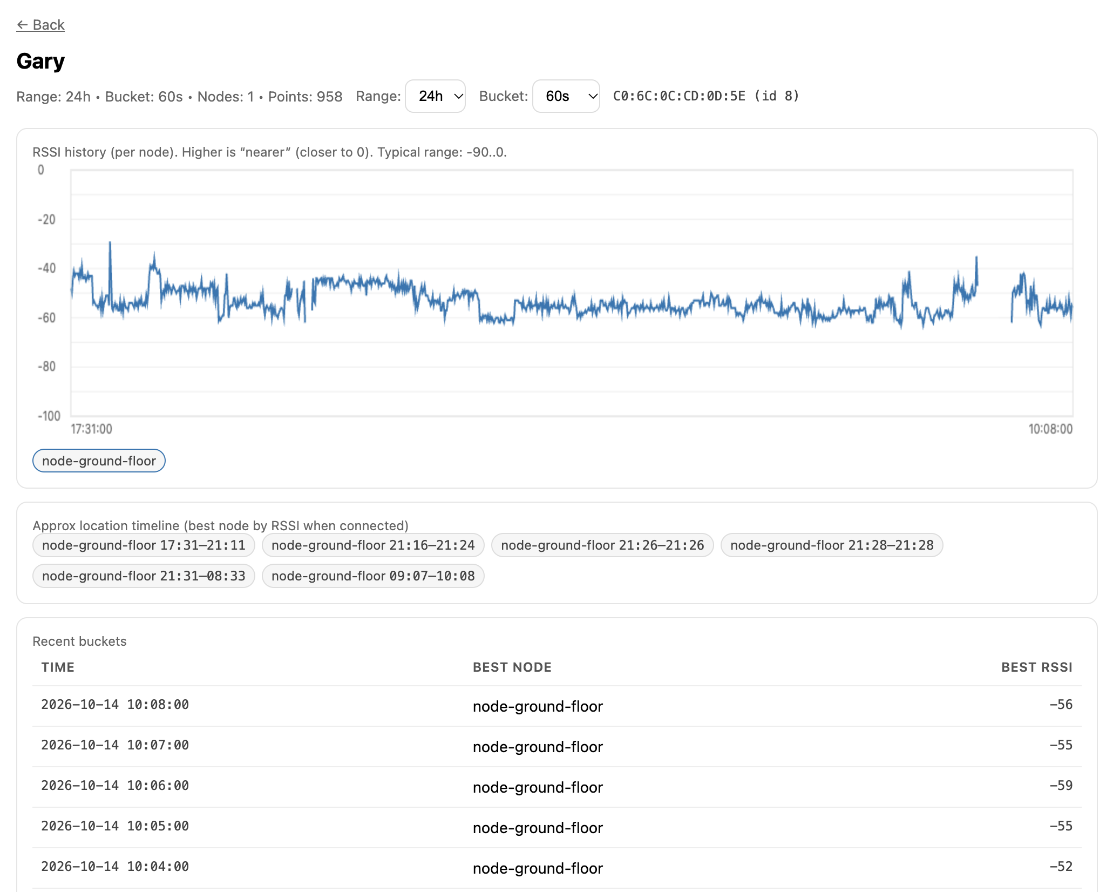The image size is (1113, 892).
Task: Click the Approx location timeline section title
Action: 220,525
